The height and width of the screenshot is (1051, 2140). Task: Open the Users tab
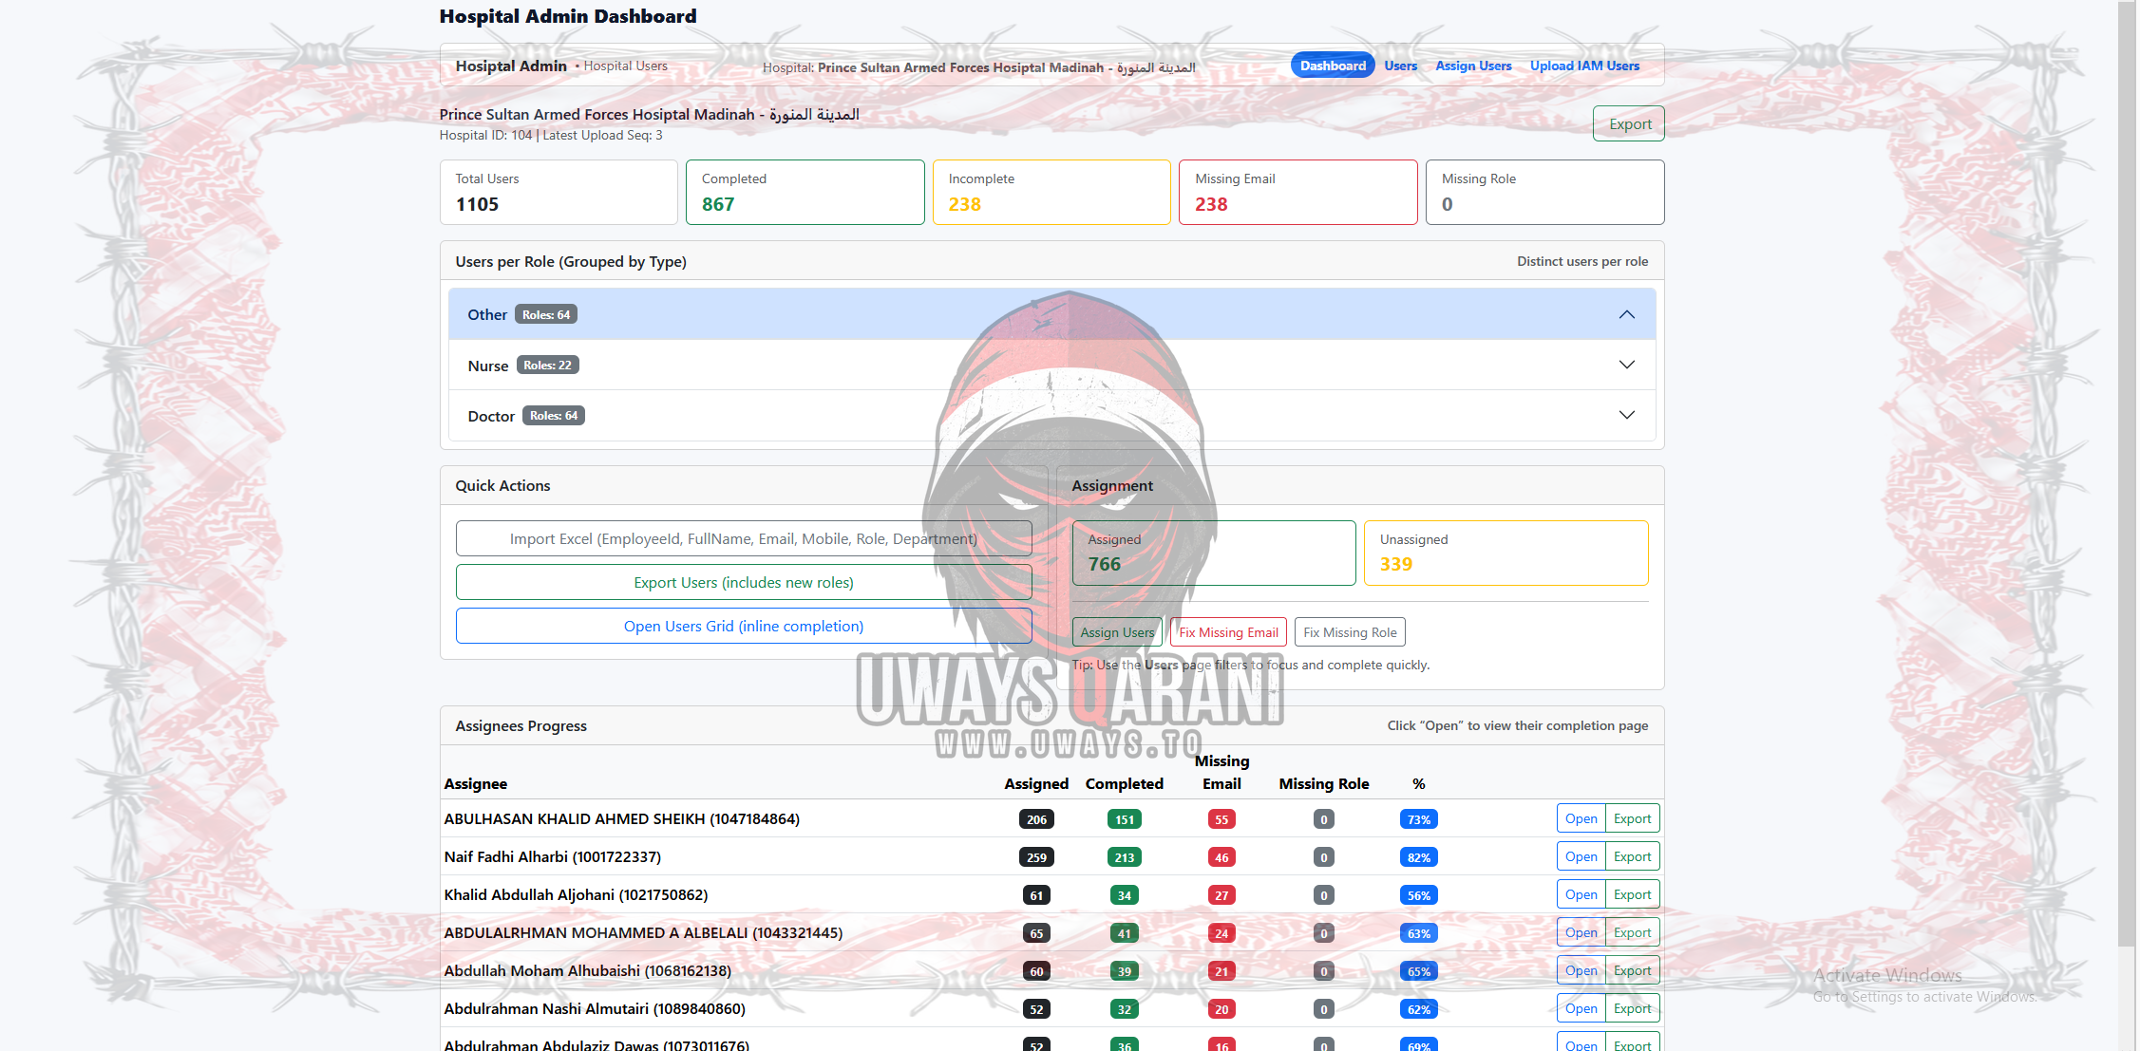pos(1400,66)
